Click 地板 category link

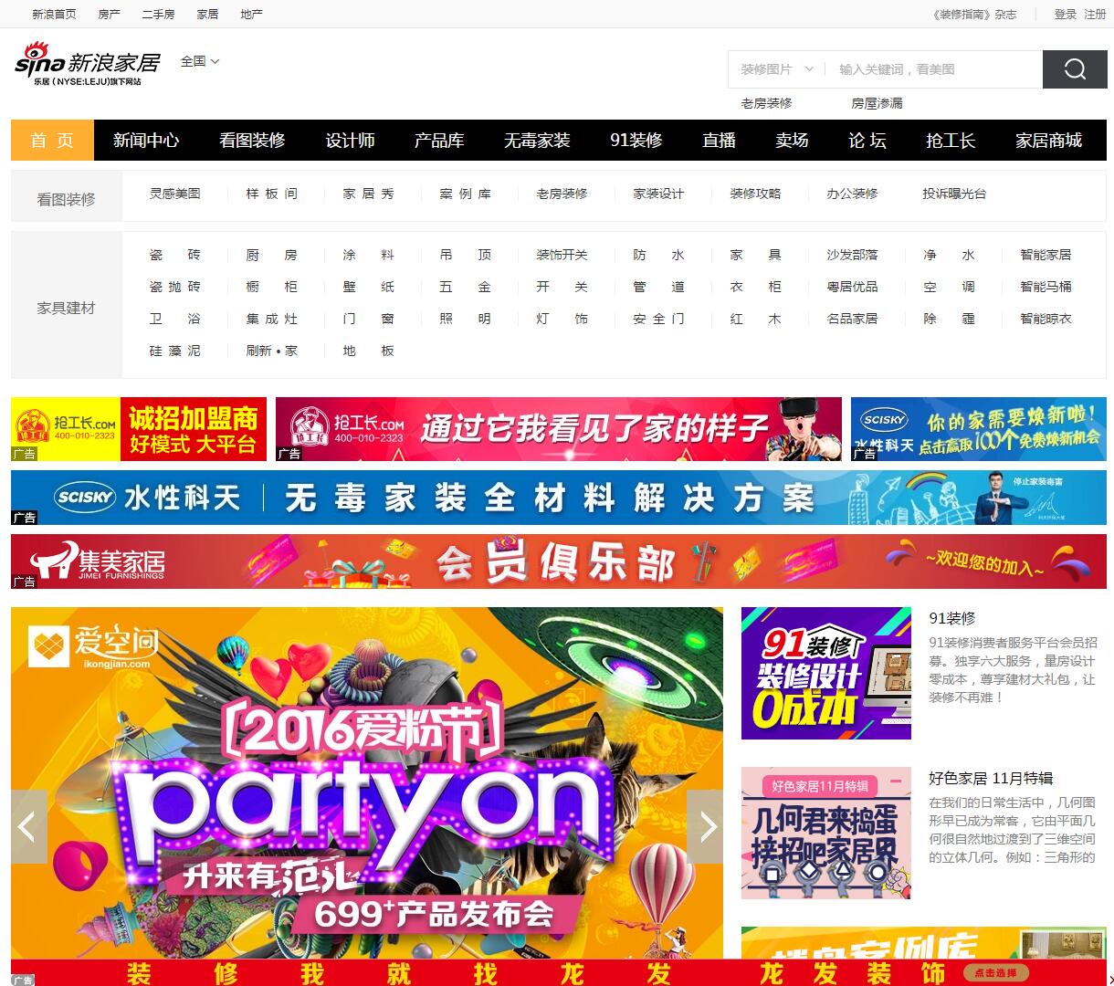click(368, 351)
